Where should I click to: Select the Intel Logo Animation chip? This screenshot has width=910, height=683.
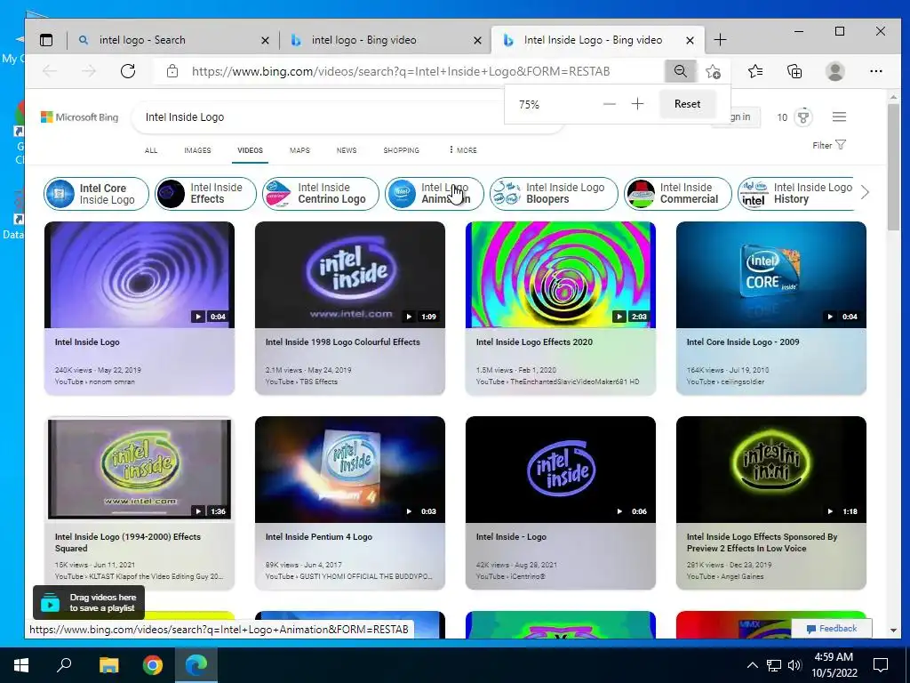434,193
